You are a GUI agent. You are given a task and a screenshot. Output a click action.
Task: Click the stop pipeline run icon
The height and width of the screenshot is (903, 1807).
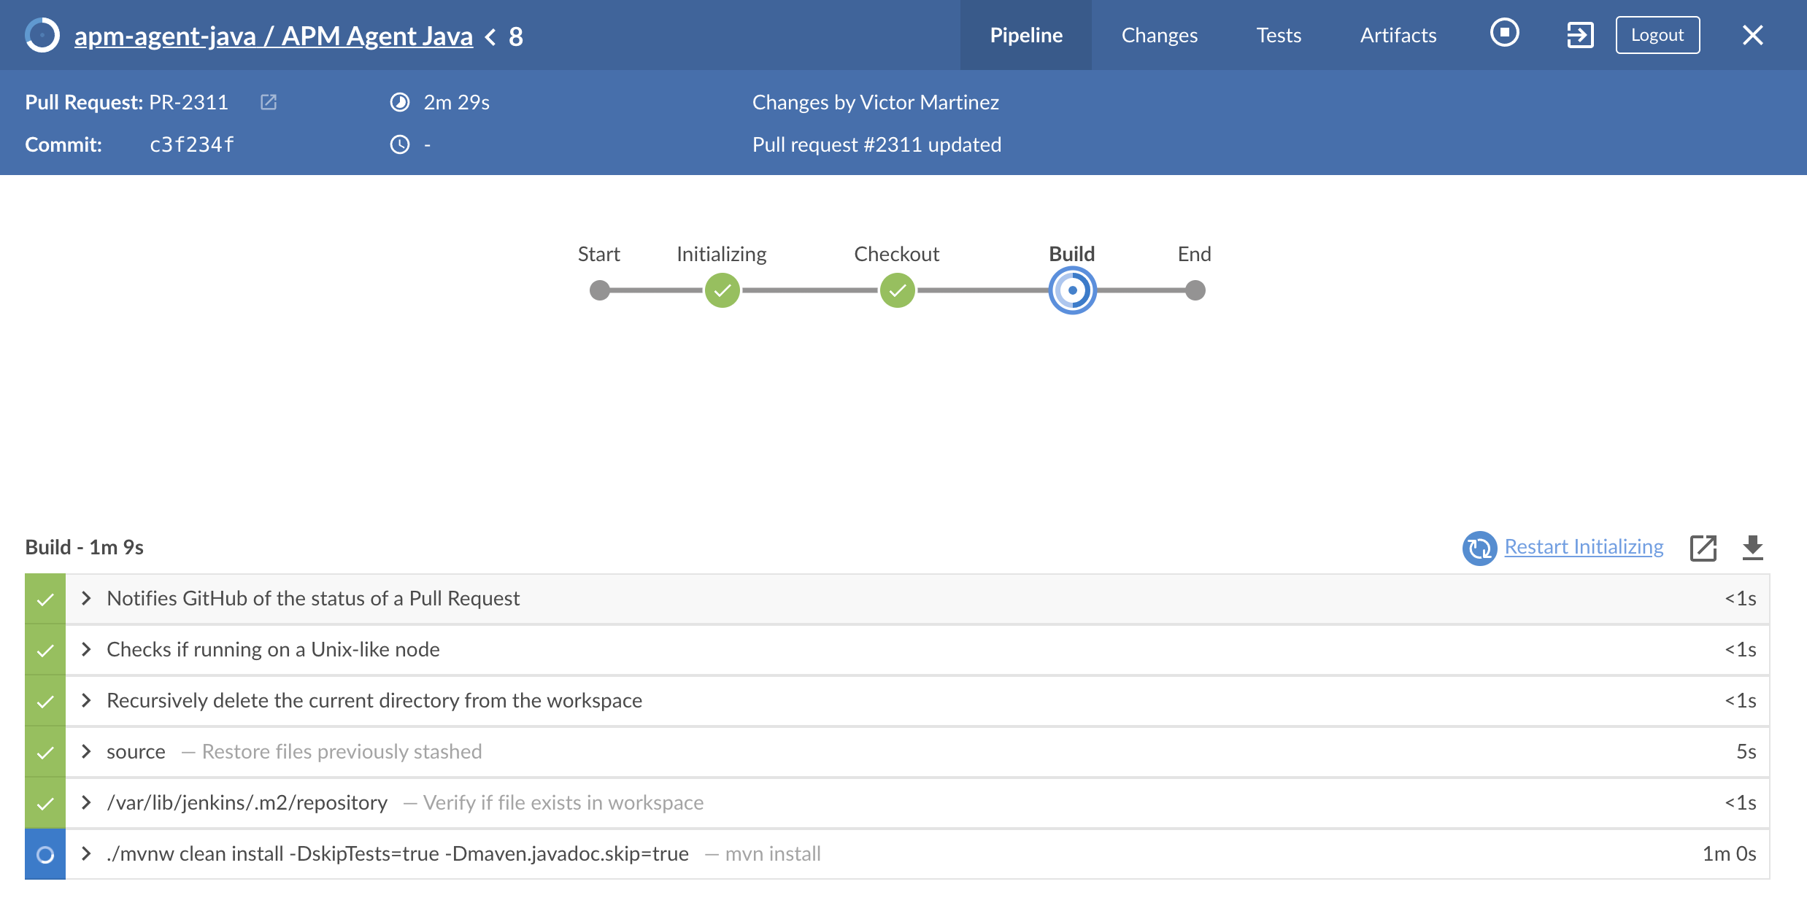[1504, 34]
